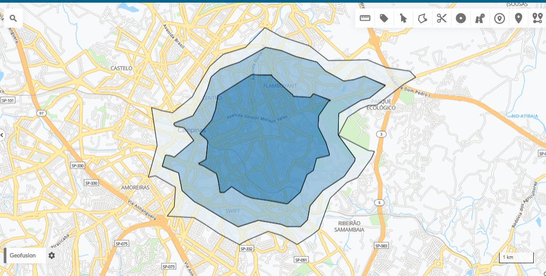The width and height of the screenshot is (546, 276).
Task: Click the circled location pin tool
Action: pos(499,19)
